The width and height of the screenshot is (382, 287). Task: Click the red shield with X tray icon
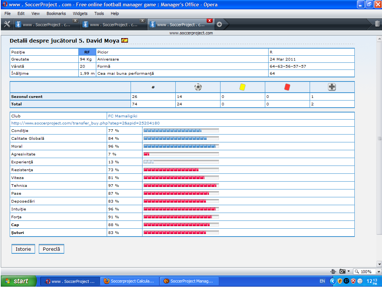353,281
